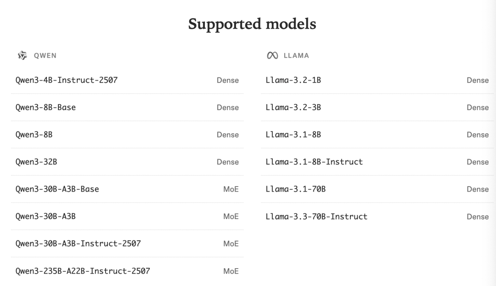Click the Qwen3-30B-A3B model row

(45, 216)
